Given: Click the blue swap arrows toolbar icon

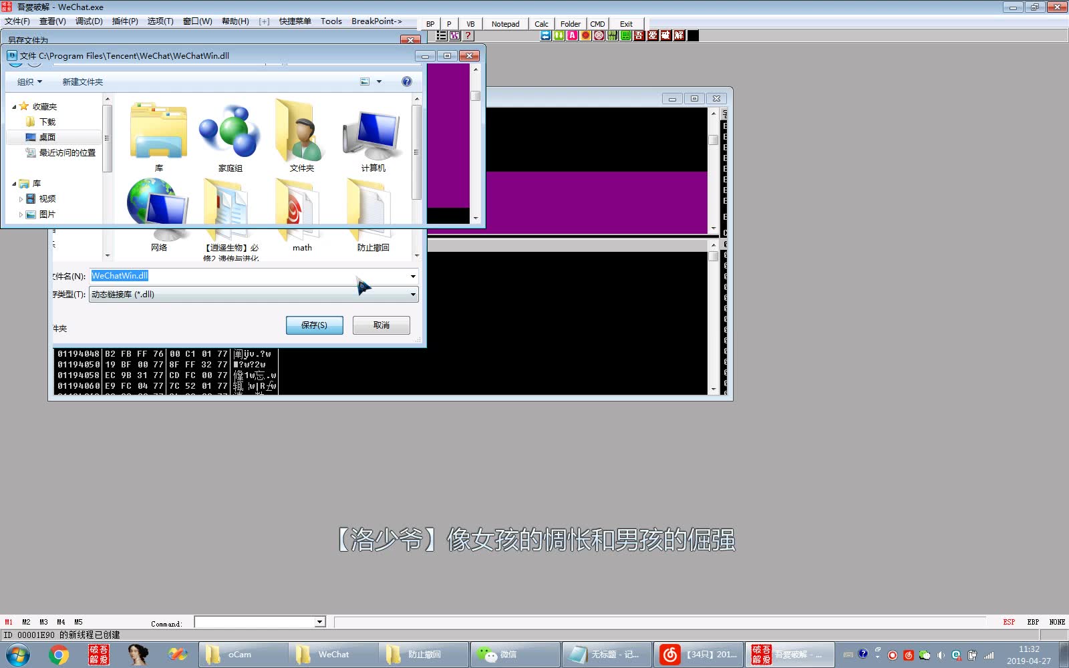Looking at the screenshot, I should (x=546, y=35).
